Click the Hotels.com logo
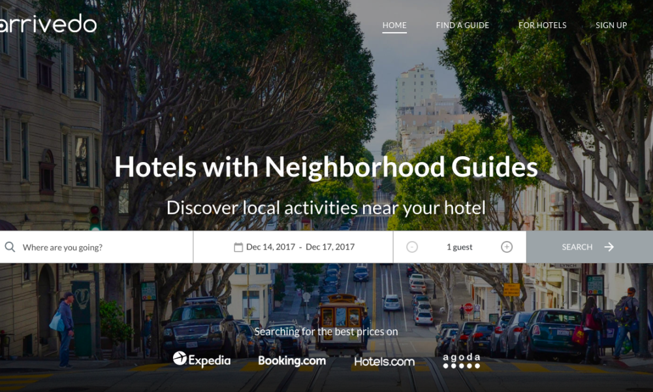Viewport: 653px width, 392px height. click(385, 361)
